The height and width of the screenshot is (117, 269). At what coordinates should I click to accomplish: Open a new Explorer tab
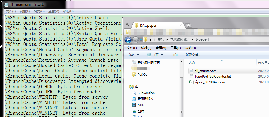188,26
